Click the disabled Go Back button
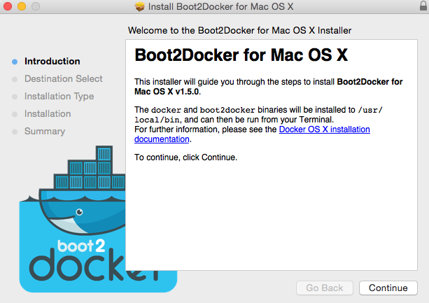The image size is (429, 303). pos(325,288)
